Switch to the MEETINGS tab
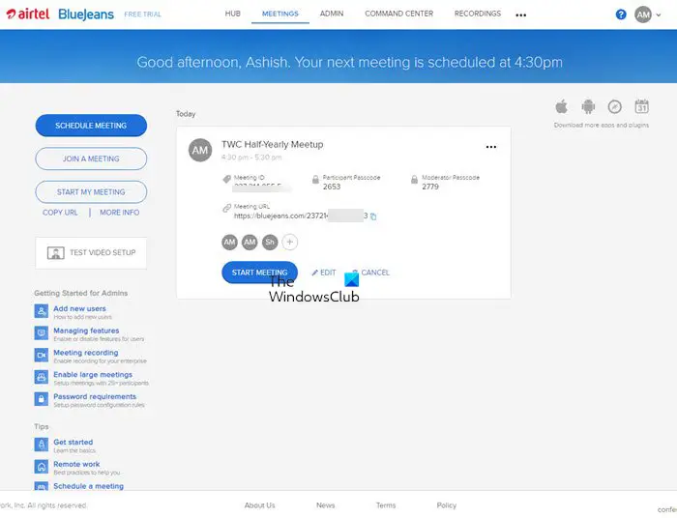Viewport: 677px width, 518px height. point(280,14)
